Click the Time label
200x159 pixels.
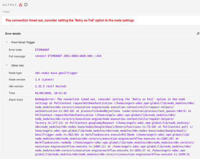click(12, 93)
